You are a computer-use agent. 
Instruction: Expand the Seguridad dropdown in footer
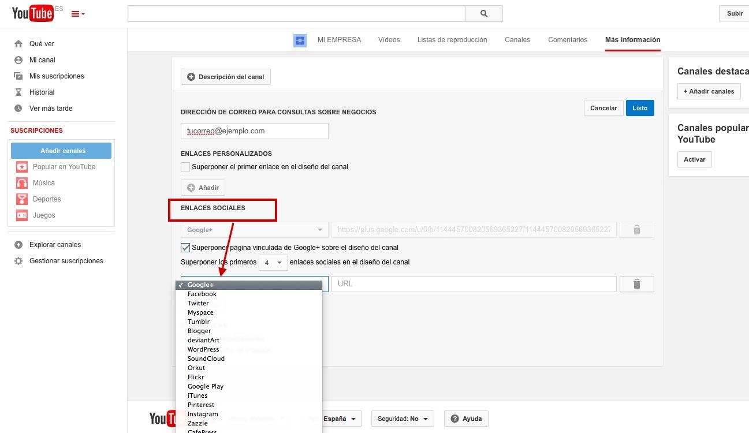403,419
